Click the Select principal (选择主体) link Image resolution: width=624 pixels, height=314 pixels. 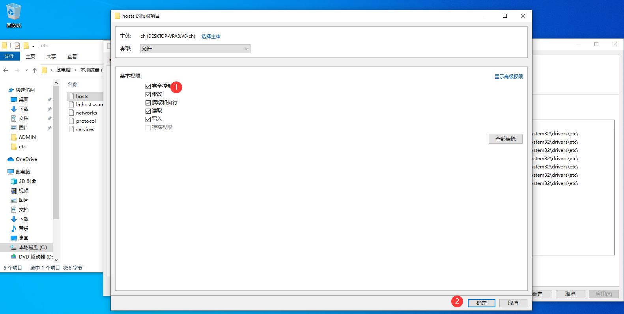[x=211, y=37]
